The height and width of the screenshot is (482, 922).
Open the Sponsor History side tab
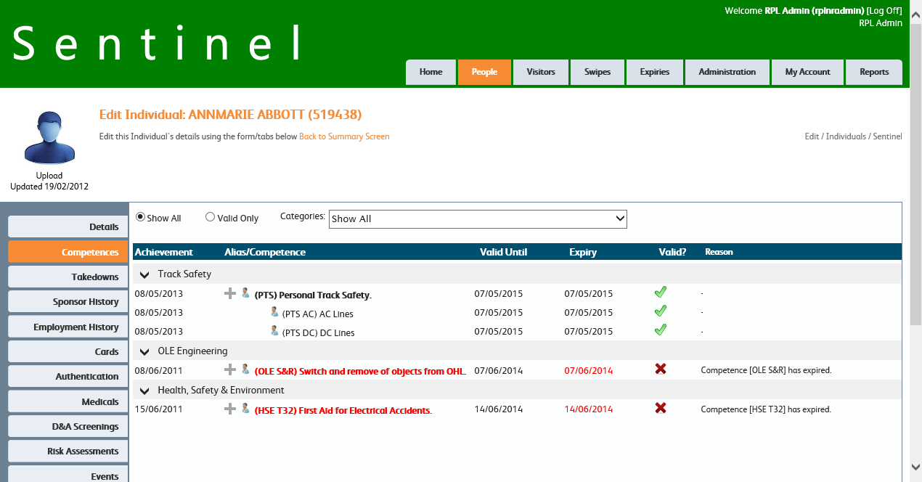[68, 302]
